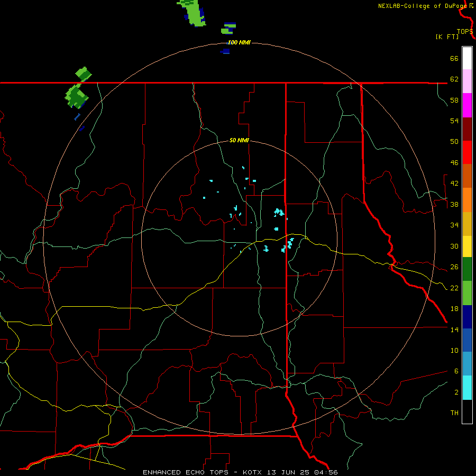Select the '22' legend value
This screenshot has width=476, height=476.
454,288
